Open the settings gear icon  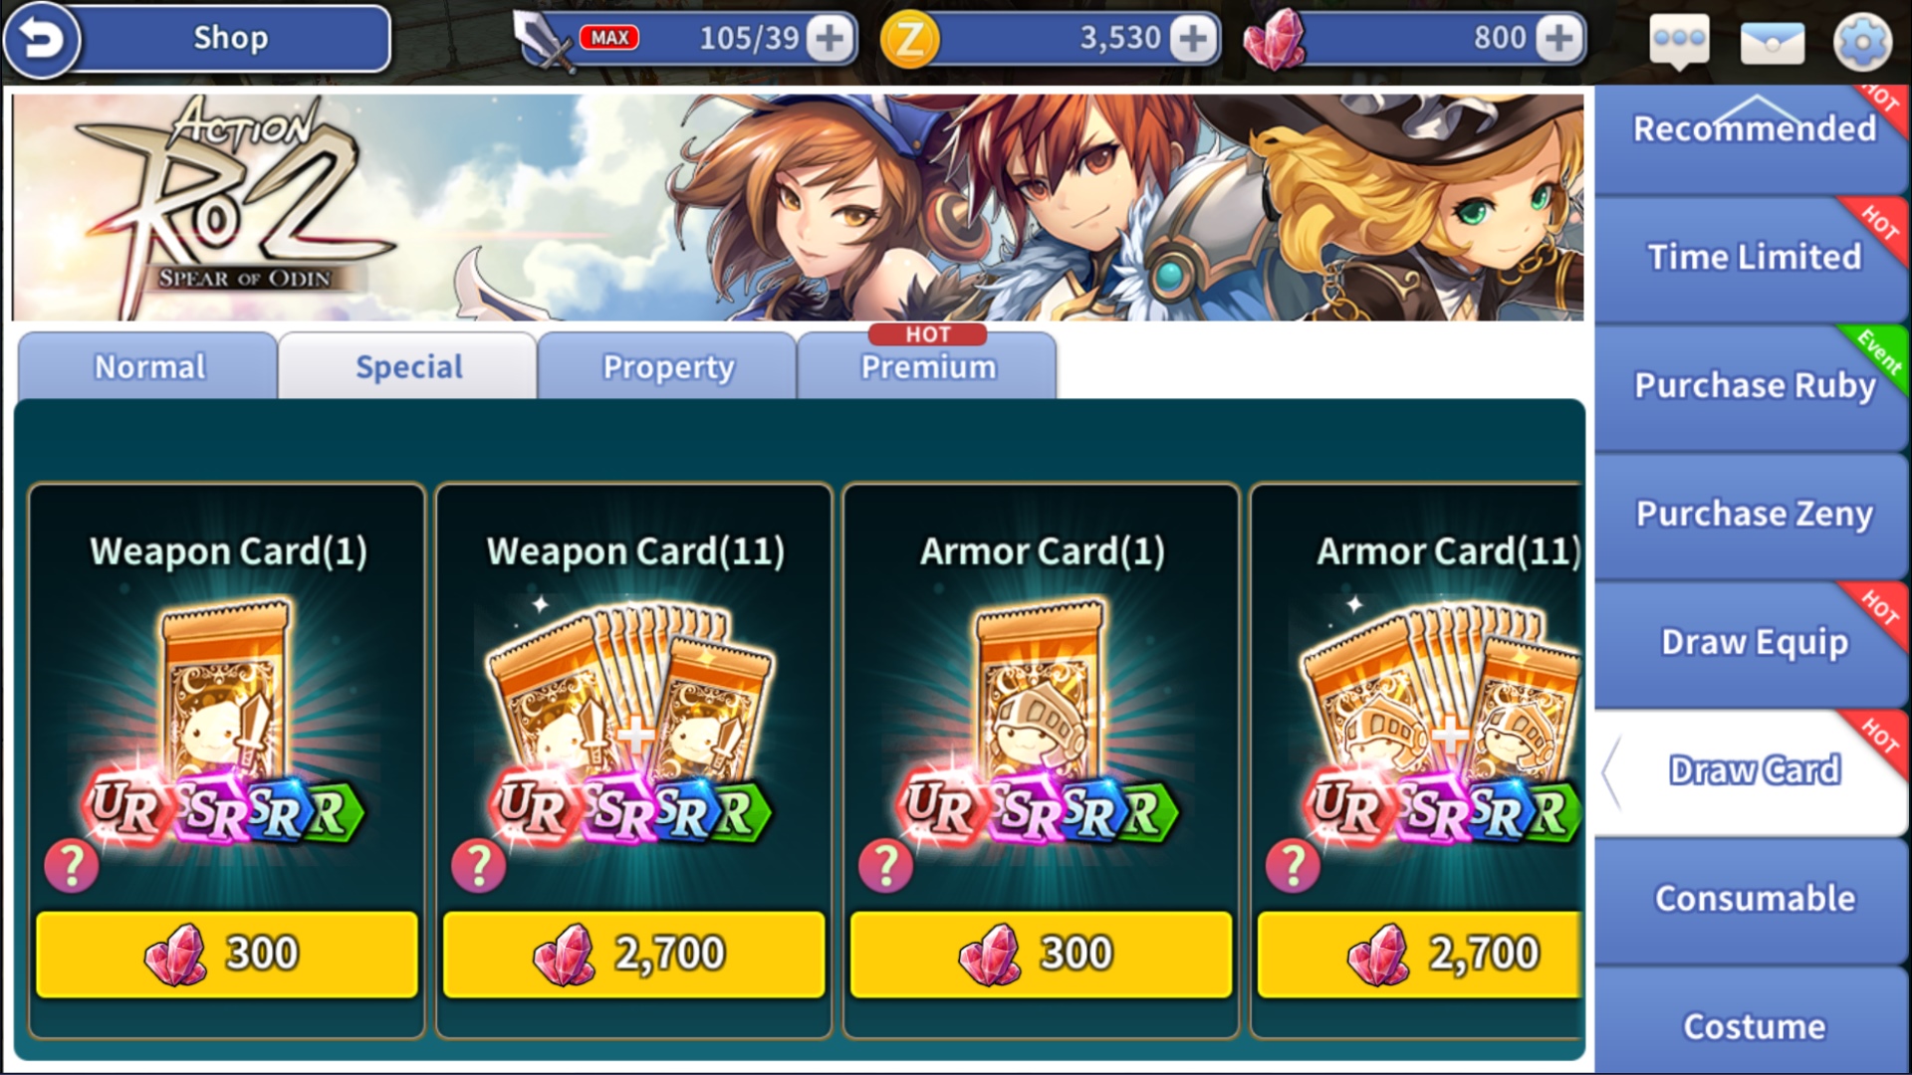click(1862, 42)
